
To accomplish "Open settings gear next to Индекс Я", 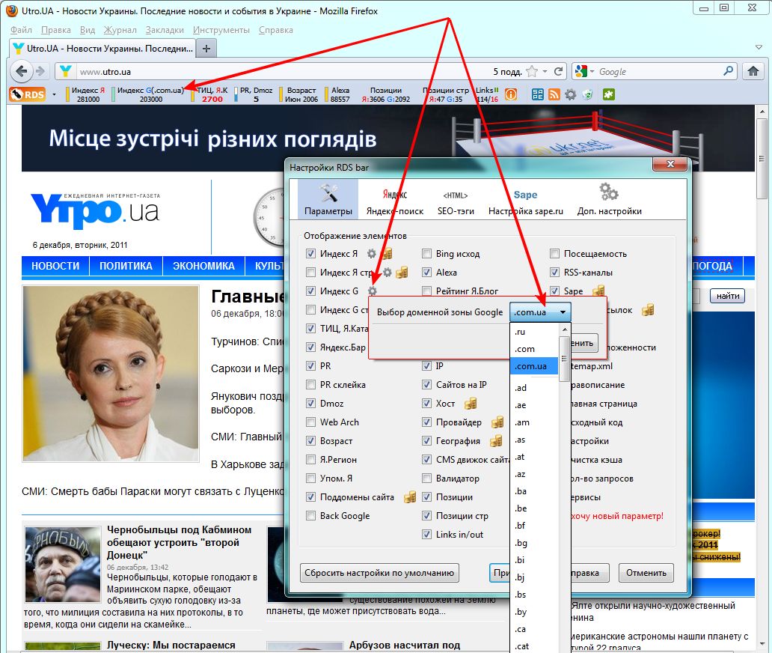I will (372, 253).
